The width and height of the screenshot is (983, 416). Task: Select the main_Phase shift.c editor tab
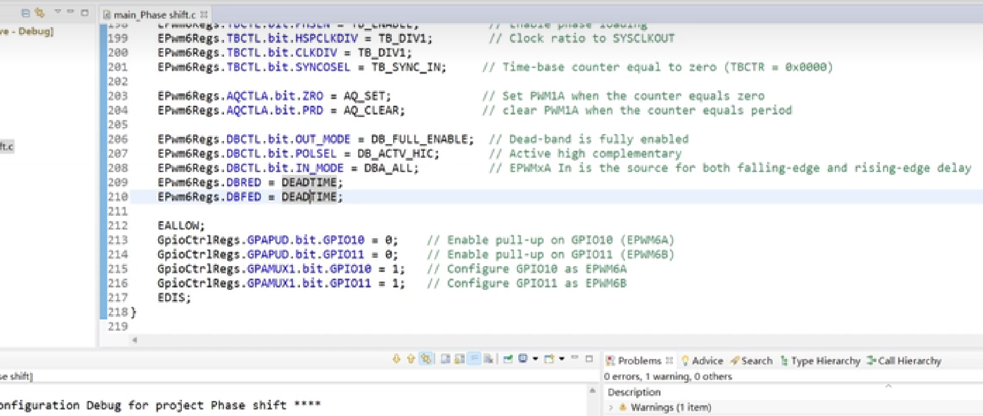click(x=154, y=15)
